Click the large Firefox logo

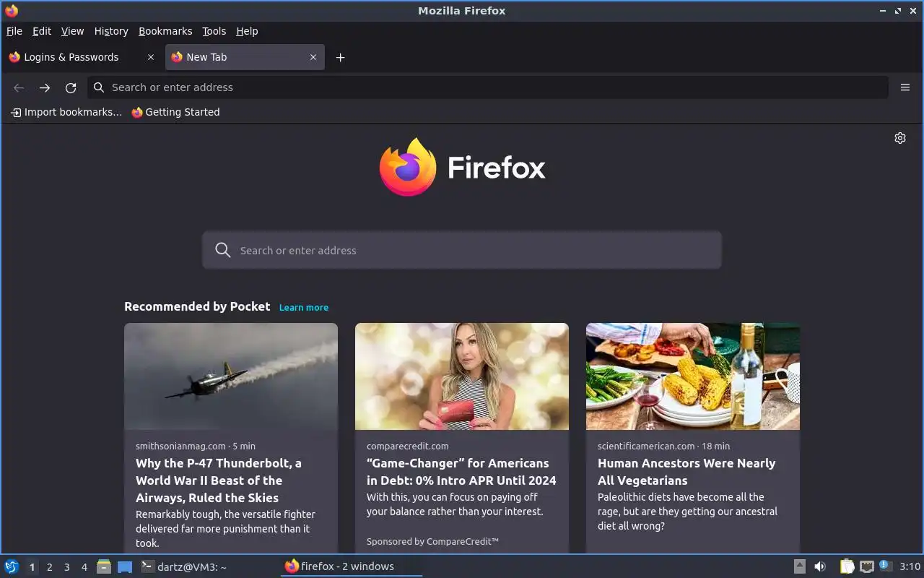(462, 167)
